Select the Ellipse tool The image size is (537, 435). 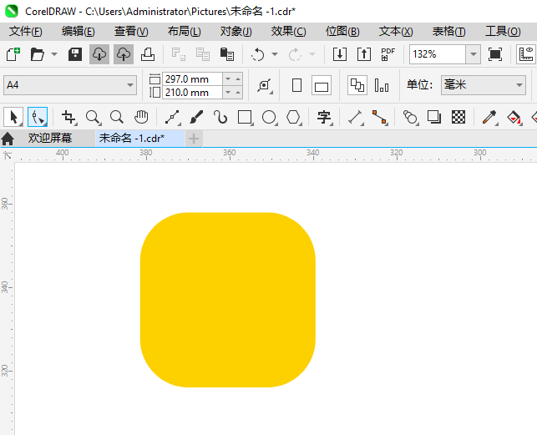pyautogui.click(x=269, y=117)
